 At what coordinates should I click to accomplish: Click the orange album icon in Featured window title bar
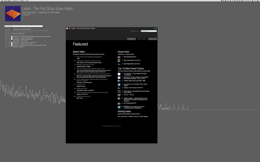[x=70, y=29]
